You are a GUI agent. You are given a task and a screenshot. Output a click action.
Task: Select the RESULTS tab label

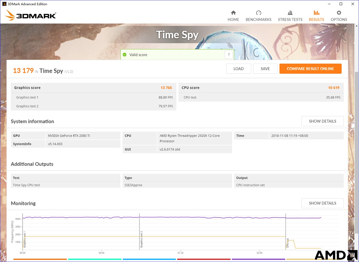pyautogui.click(x=317, y=19)
